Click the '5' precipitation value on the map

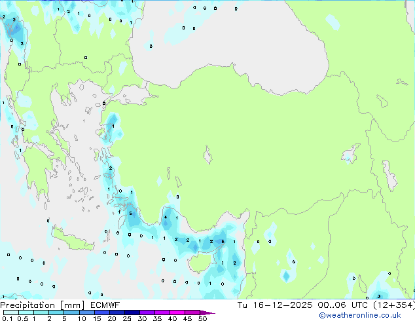point(130,213)
